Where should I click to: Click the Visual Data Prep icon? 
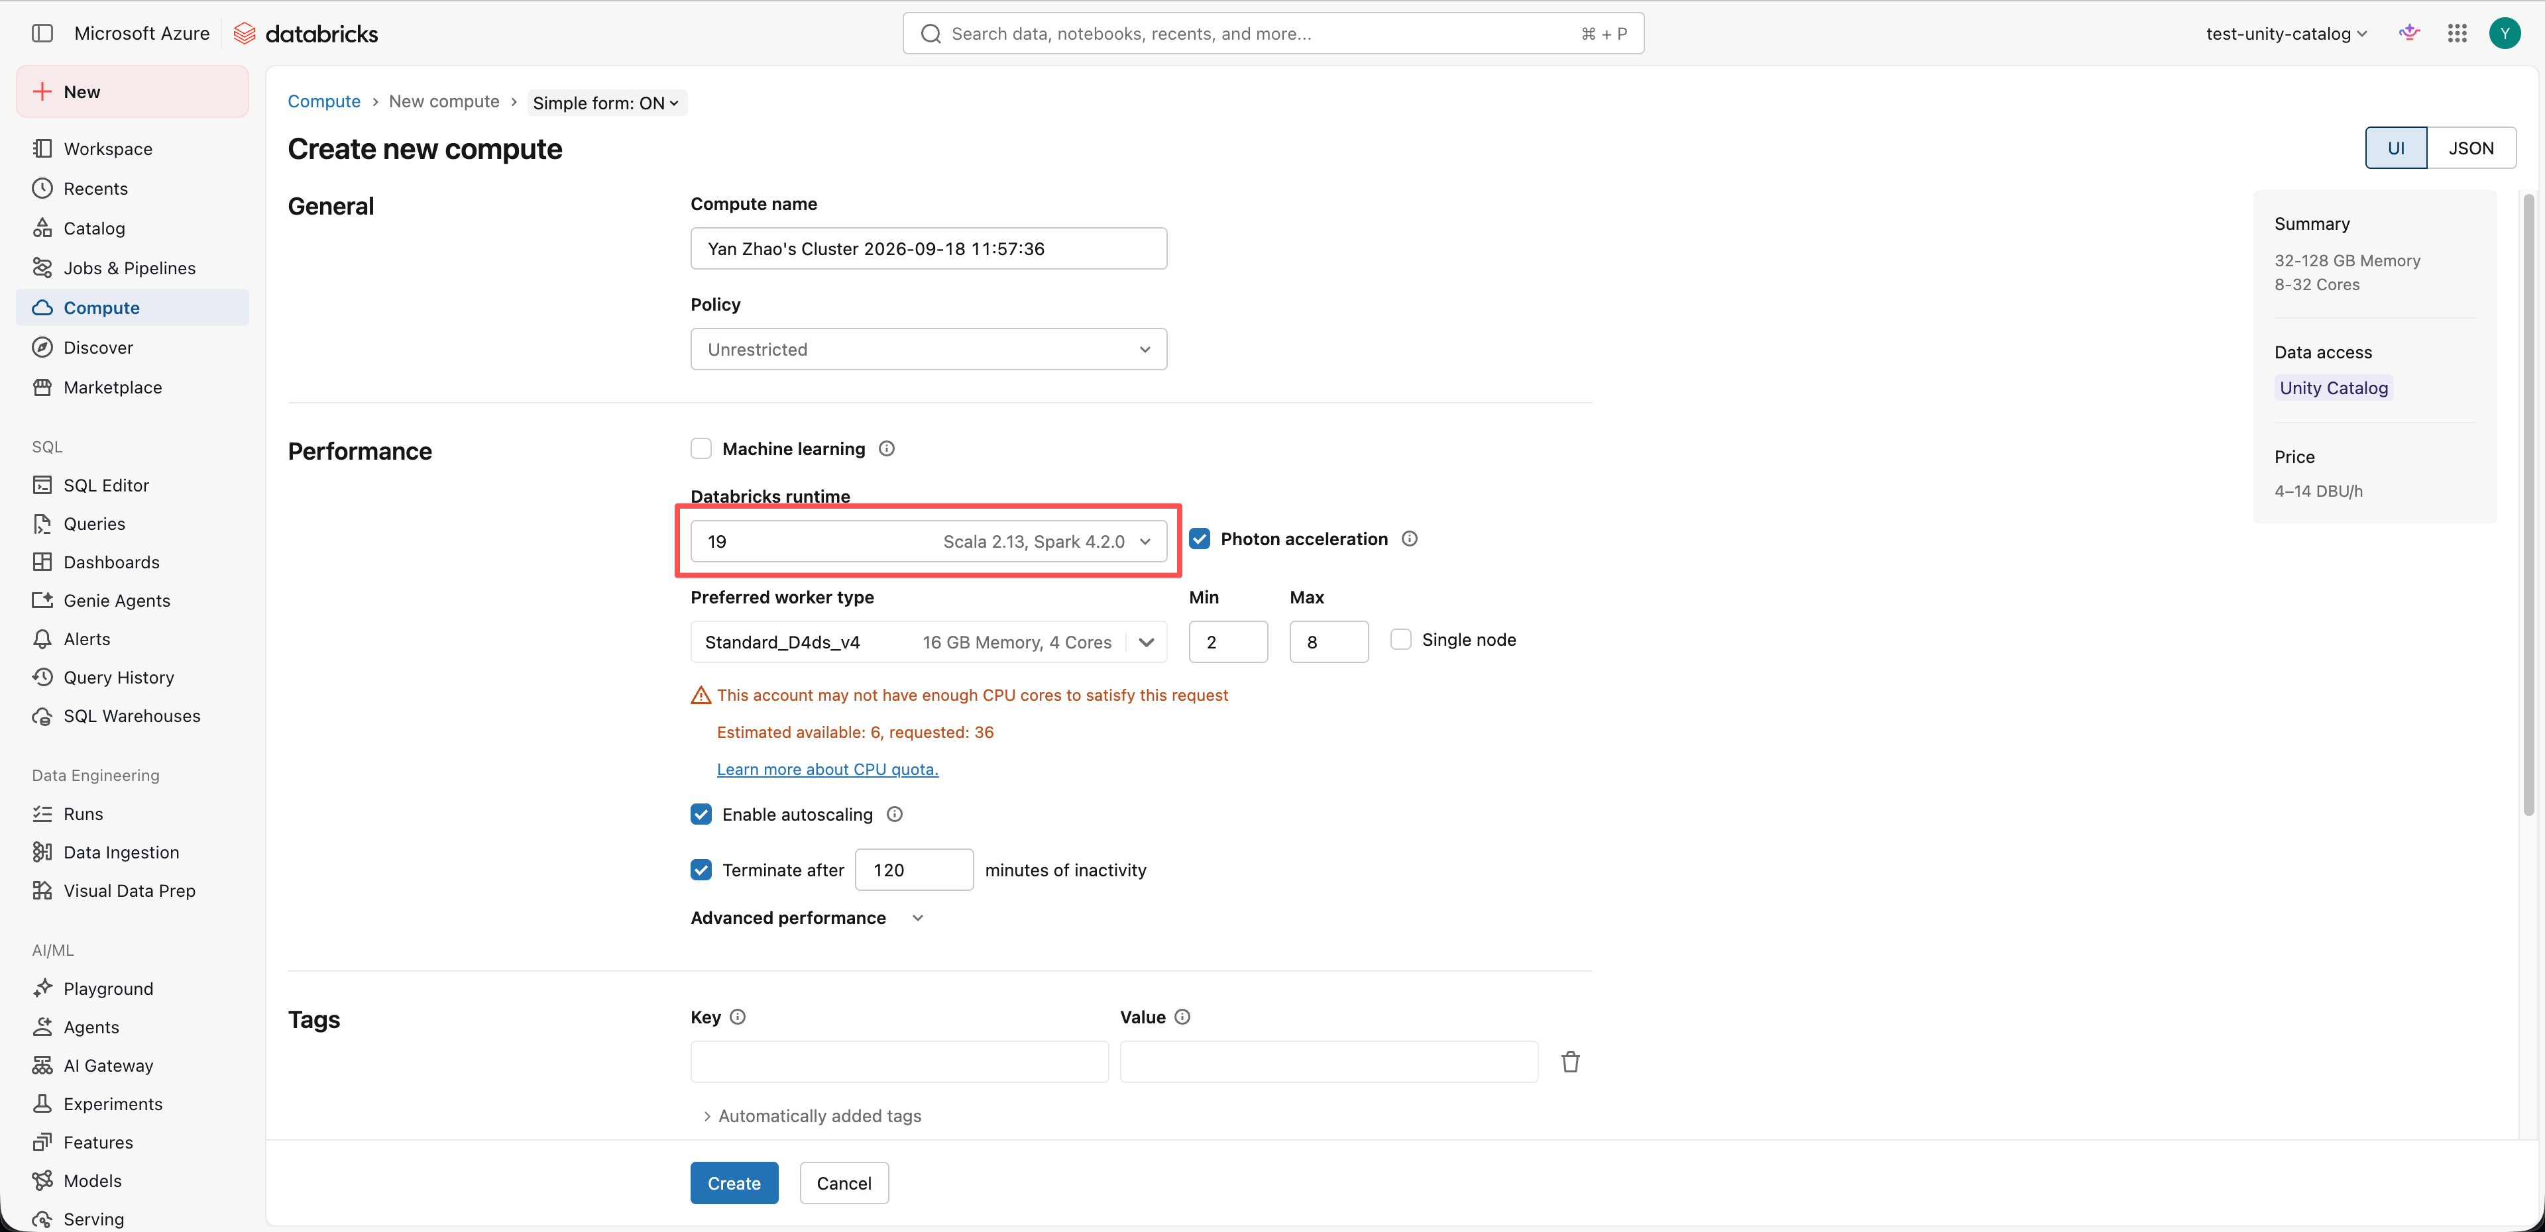42,890
